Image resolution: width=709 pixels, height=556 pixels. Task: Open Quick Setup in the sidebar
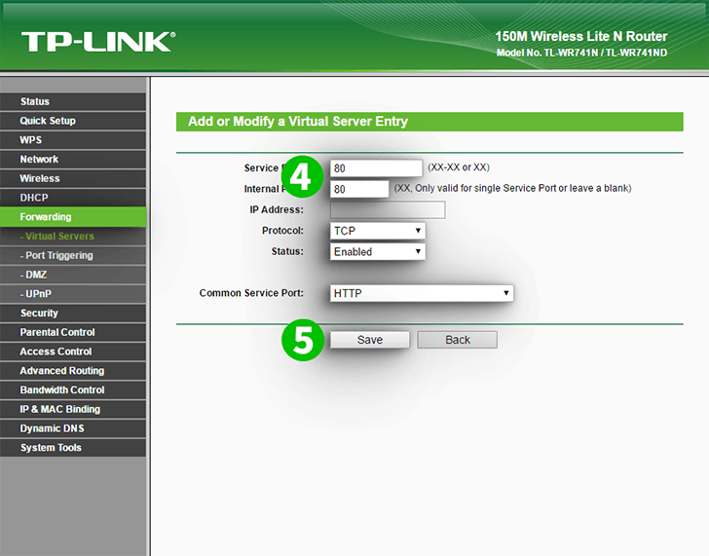point(73,121)
